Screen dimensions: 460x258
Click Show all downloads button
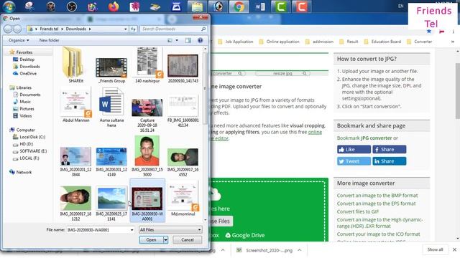point(435,249)
